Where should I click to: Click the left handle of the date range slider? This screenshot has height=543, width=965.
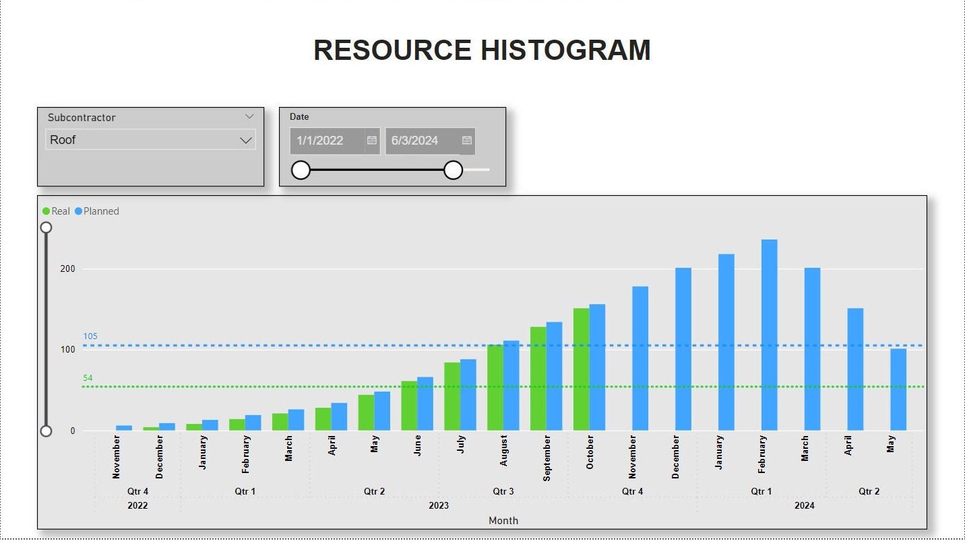[300, 170]
